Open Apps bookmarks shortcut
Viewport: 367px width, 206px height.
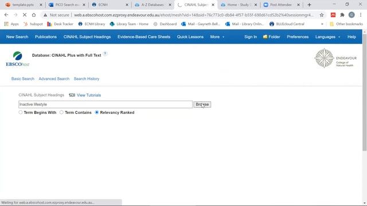click(x=11, y=24)
